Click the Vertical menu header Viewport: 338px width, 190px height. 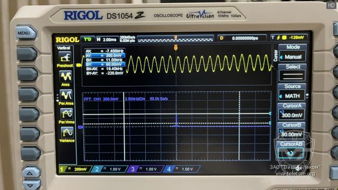(63, 48)
